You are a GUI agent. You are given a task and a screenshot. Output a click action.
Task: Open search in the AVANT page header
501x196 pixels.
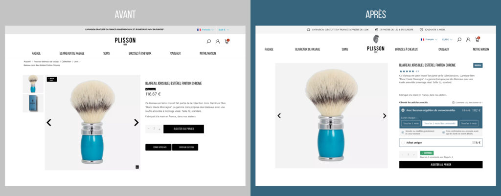tap(208, 41)
